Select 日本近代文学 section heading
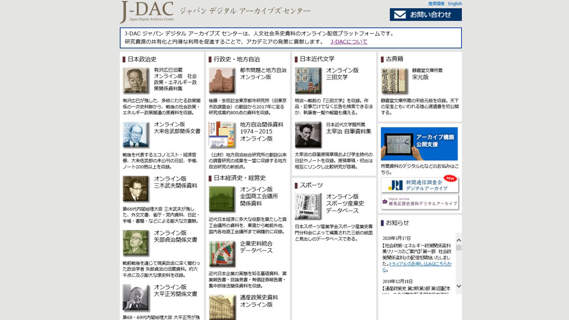This screenshot has height=320, width=569. [x=317, y=59]
